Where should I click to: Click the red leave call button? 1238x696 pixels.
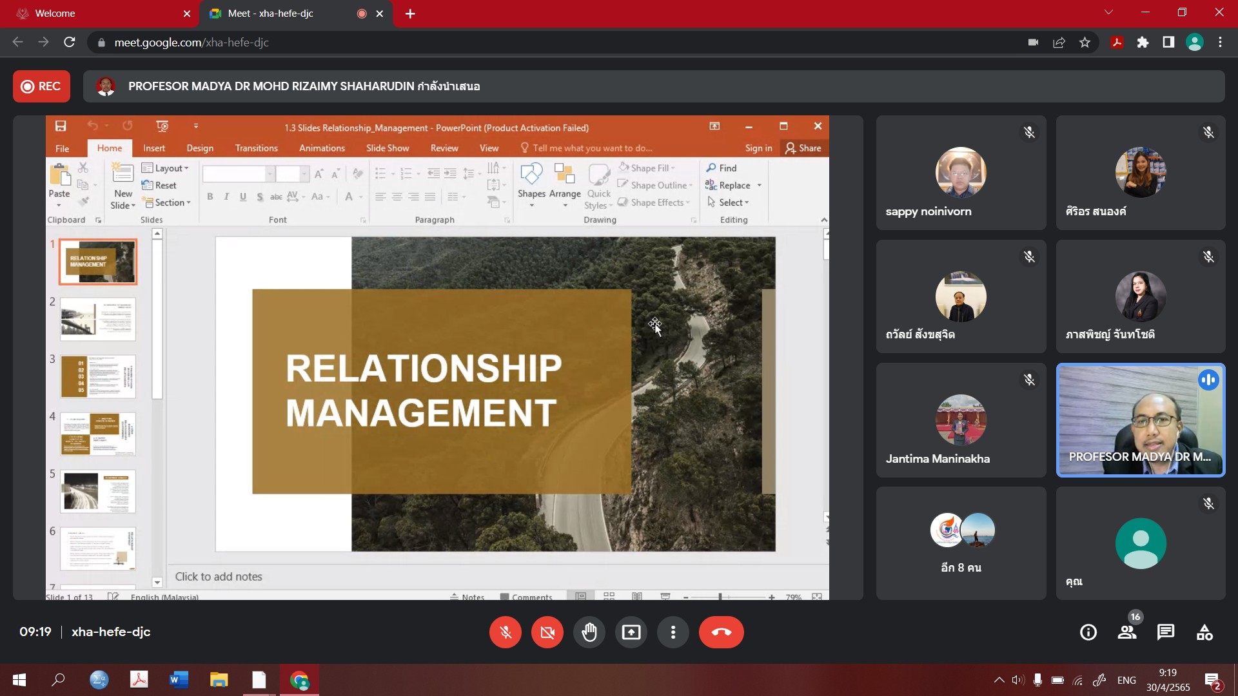(x=721, y=632)
